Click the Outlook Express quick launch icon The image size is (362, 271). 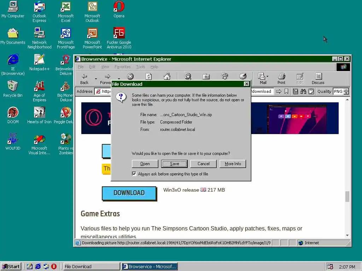(x=46, y=266)
